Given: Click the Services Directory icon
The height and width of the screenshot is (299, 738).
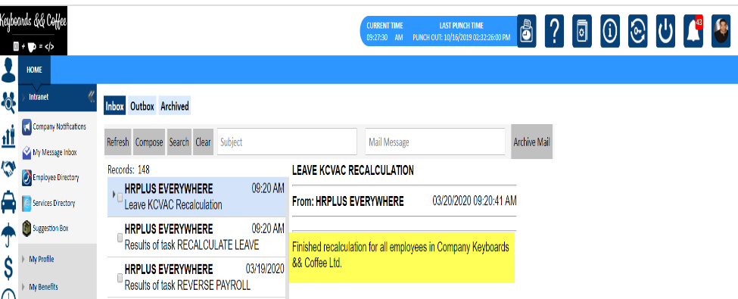Looking at the screenshot, I should coord(26,204).
